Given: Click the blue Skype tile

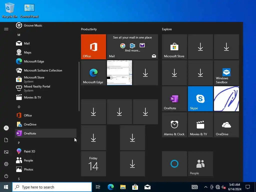Looking at the screenshot, I should point(200,98).
